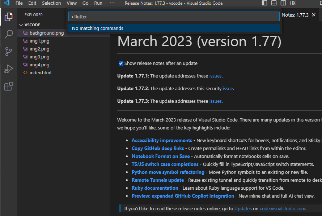Open img4.png in the explorer

tap(39, 65)
